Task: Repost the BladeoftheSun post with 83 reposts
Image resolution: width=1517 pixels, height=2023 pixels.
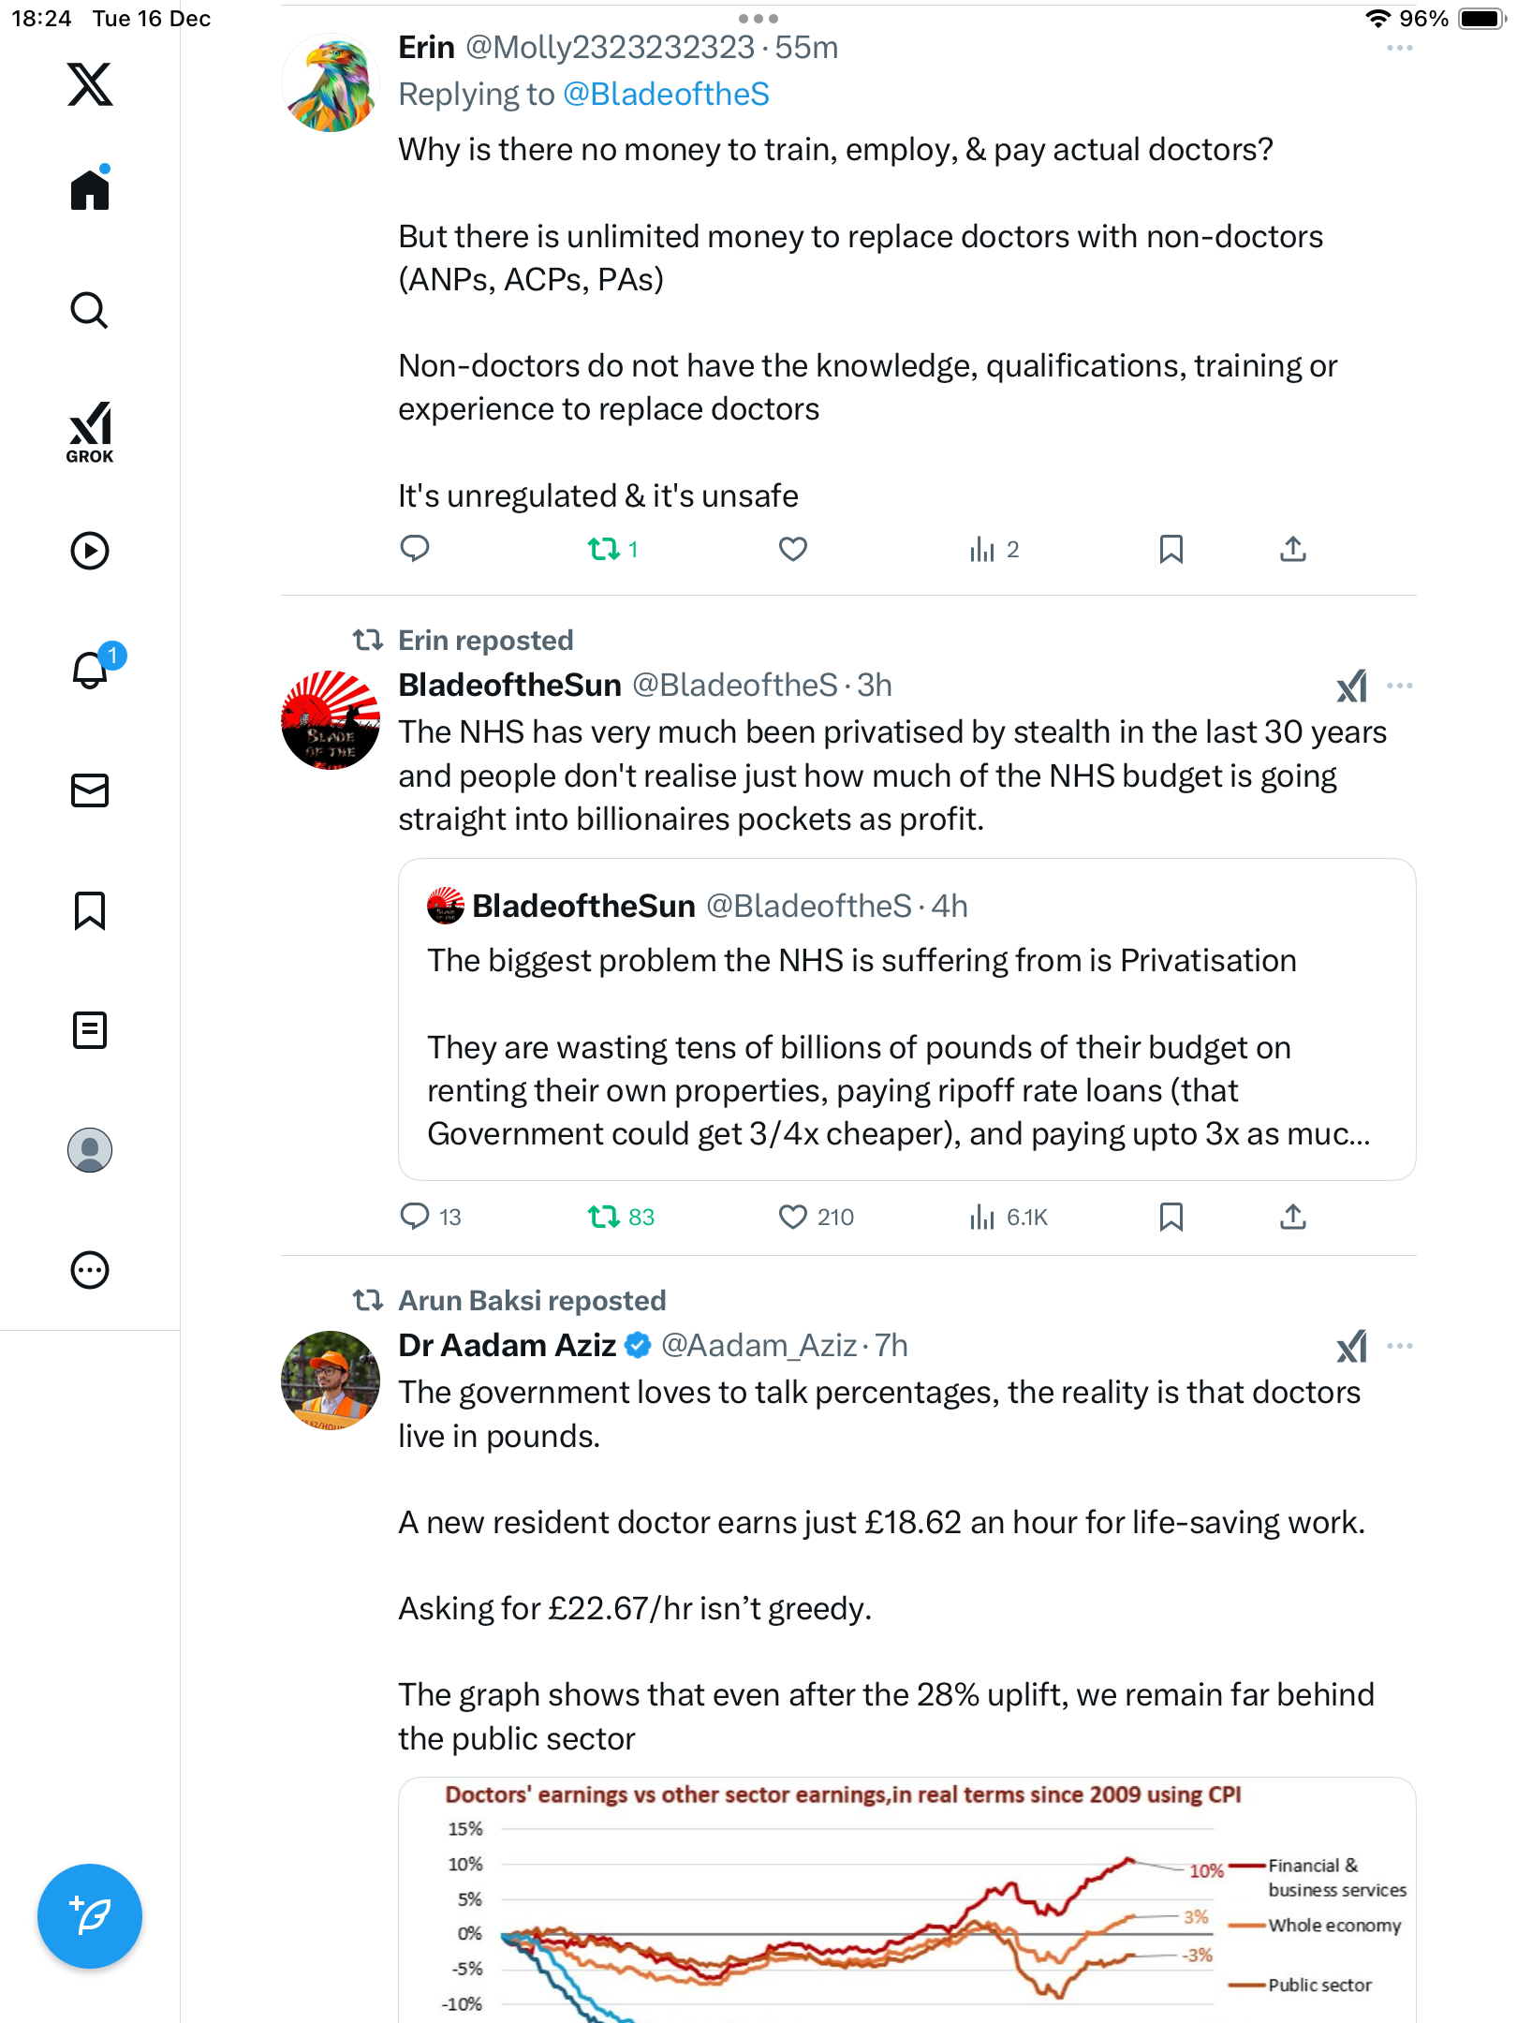Action: pos(620,1217)
